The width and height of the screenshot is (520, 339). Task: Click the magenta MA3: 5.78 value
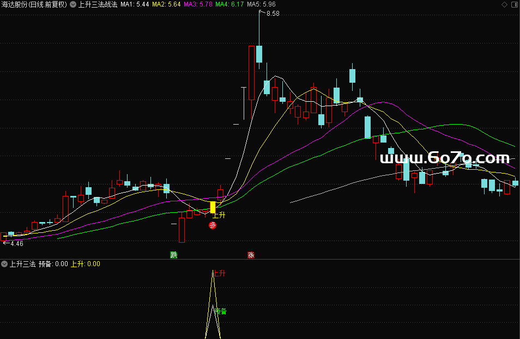coord(198,4)
